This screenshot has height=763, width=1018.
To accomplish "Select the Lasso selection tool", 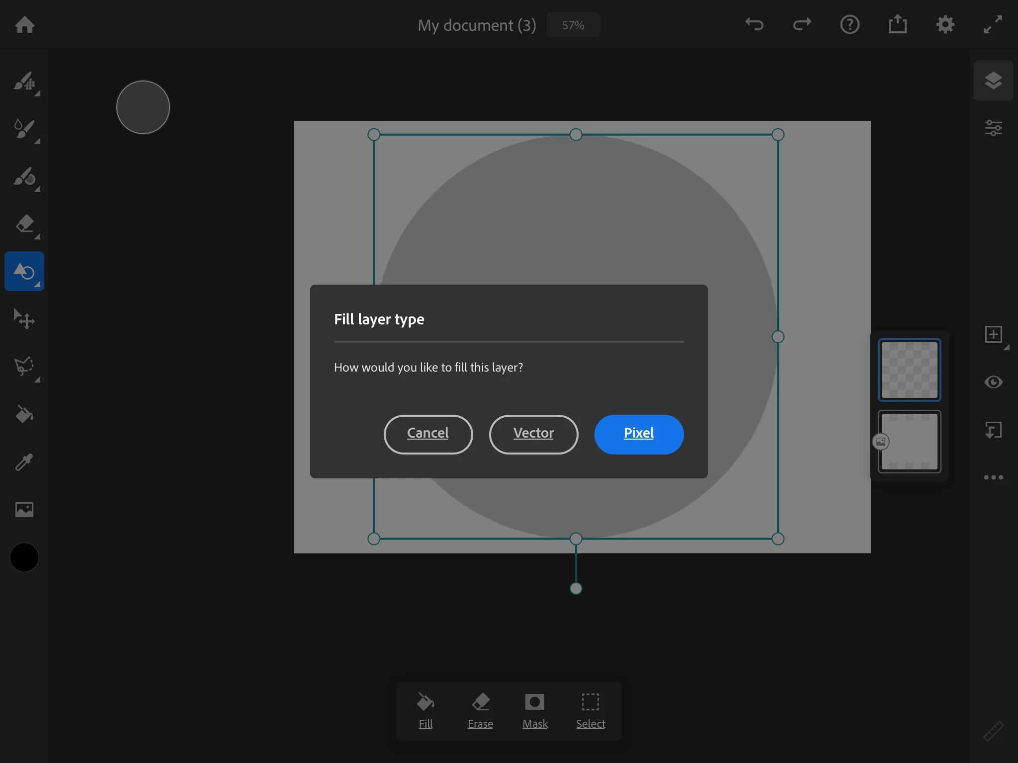I will [24, 366].
